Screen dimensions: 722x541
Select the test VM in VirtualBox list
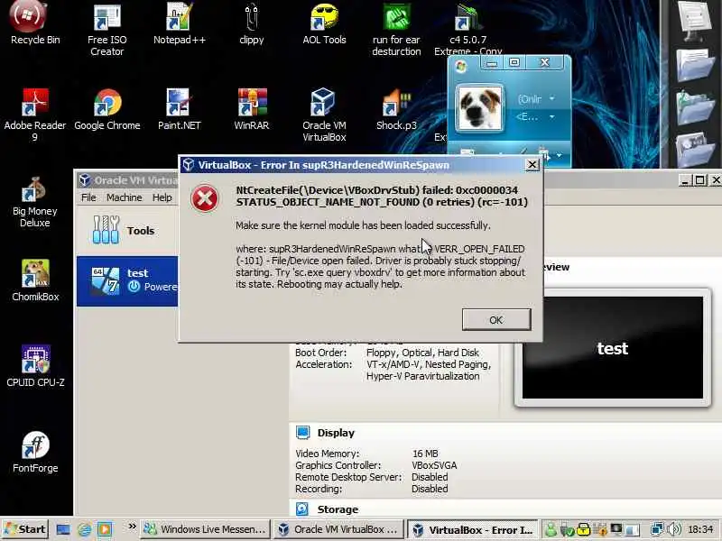pos(127,281)
